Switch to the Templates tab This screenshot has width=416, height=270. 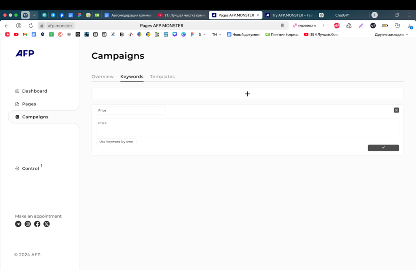[162, 77]
